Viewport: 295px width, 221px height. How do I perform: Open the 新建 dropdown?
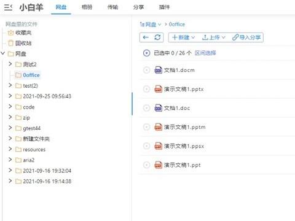coord(183,37)
